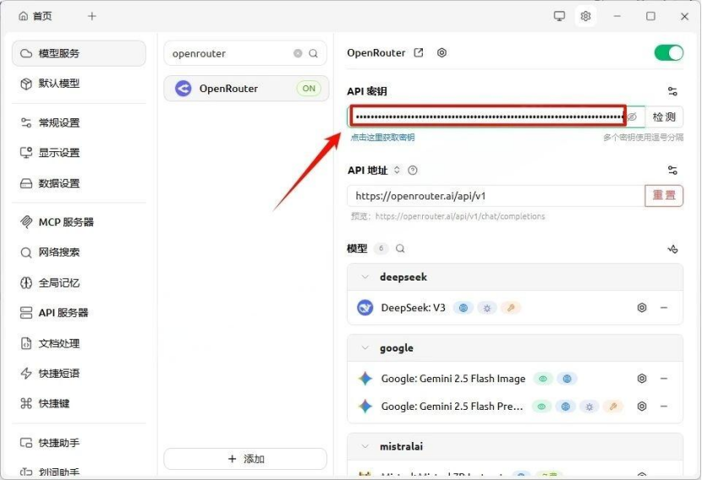The height and width of the screenshot is (480, 702).
Task: Collapse the deepseek model group
Action: click(365, 277)
